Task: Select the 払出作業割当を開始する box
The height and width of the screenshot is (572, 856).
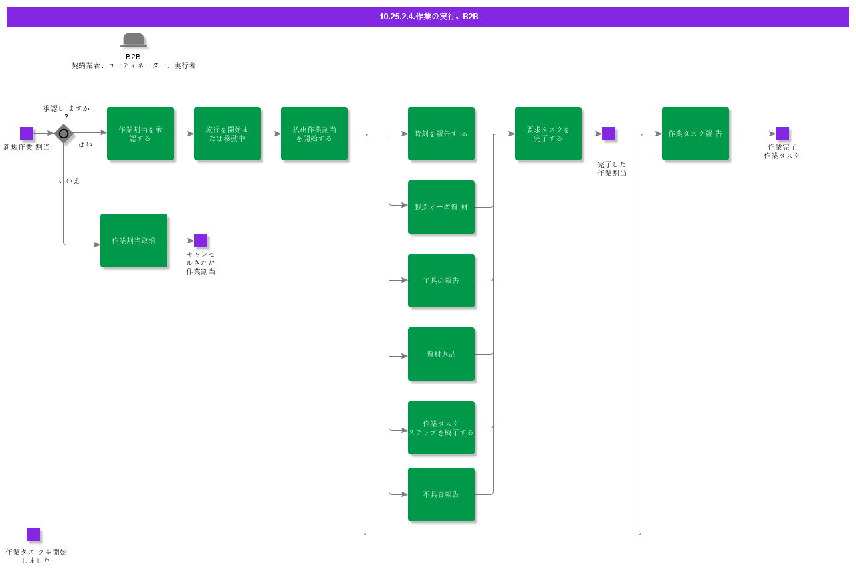Action: (x=314, y=134)
